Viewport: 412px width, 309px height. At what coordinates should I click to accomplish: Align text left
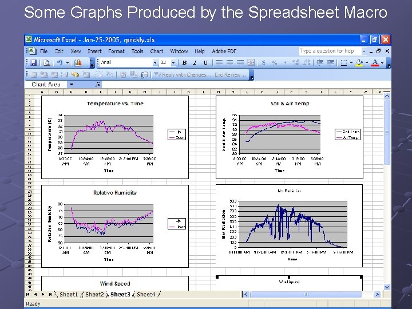pyautogui.click(x=219, y=63)
